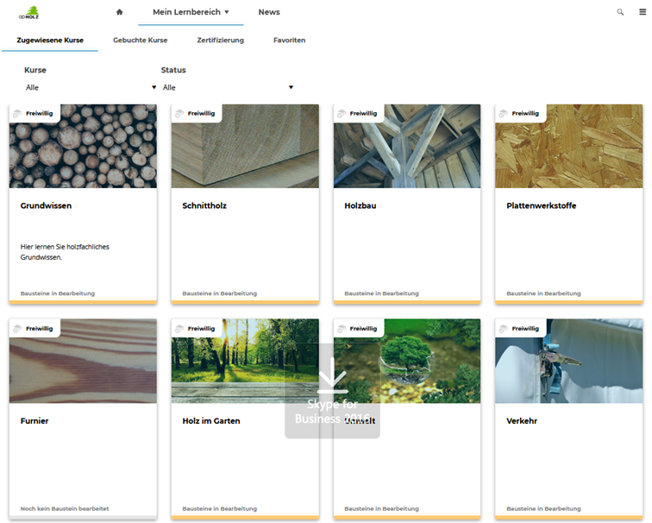Click graduation cap icon on Schnittholz card
Viewport: 652px width, 523px height.
point(179,113)
